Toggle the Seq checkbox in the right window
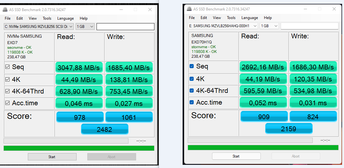Screen dimensions: 344x168 pyautogui.click(x=191, y=66)
